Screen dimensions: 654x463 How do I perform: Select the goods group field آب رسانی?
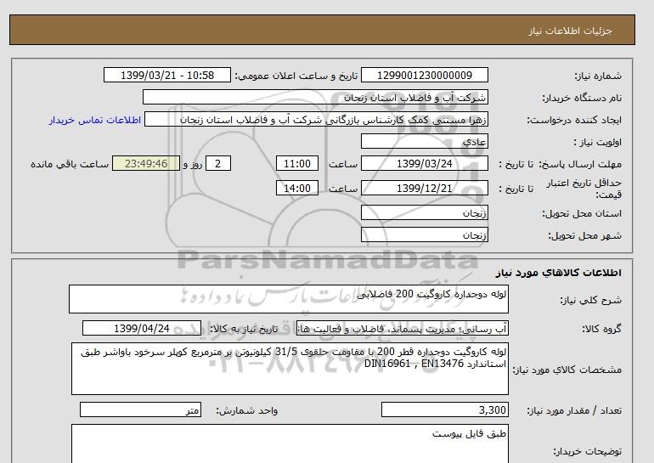pyautogui.click(x=403, y=328)
